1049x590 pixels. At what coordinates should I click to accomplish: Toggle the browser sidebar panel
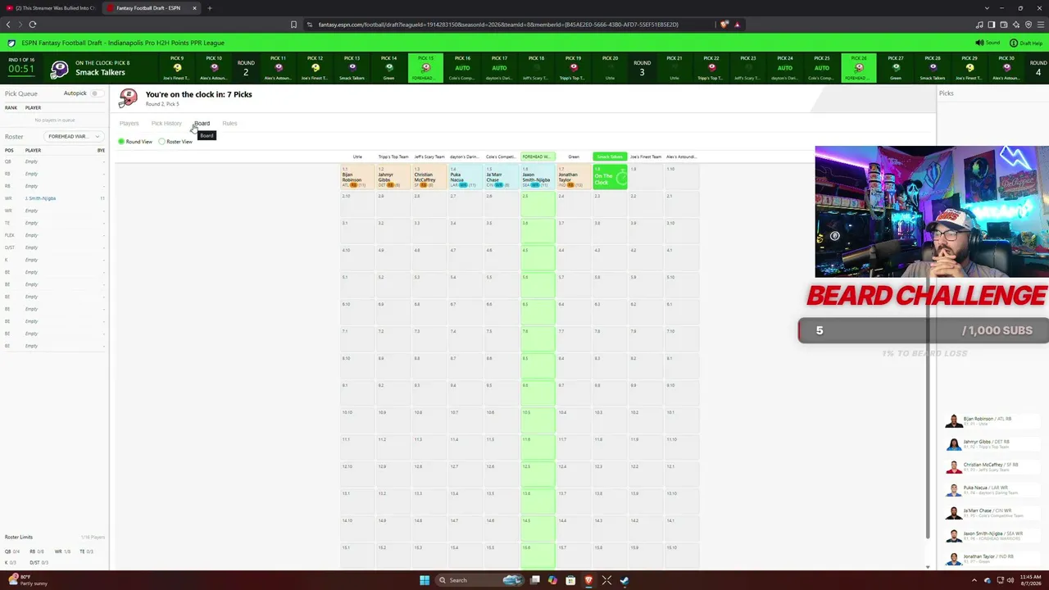point(991,25)
